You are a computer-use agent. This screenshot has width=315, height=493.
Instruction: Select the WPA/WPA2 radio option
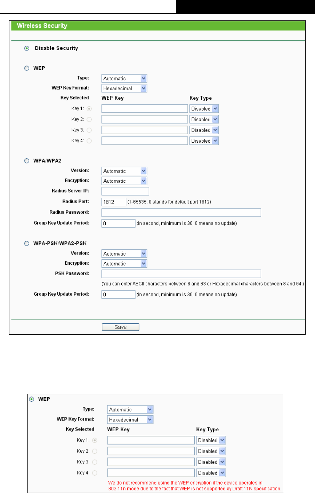(27, 161)
